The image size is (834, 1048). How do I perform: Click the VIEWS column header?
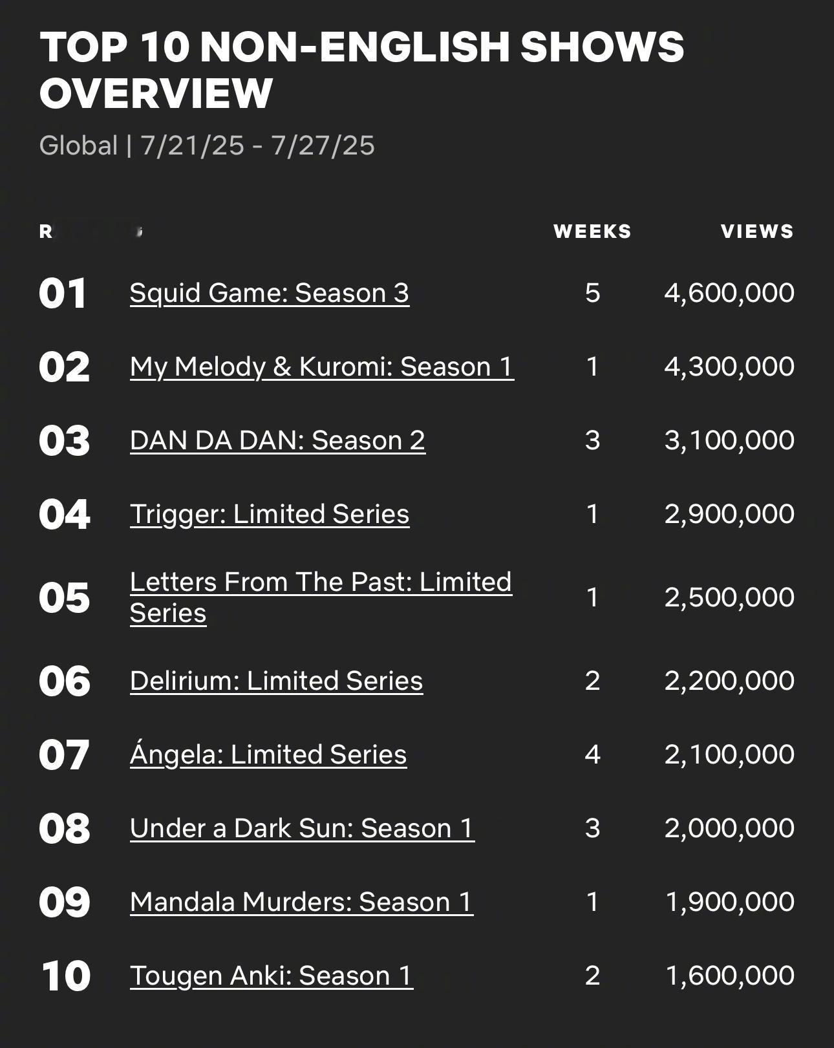click(757, 231)
